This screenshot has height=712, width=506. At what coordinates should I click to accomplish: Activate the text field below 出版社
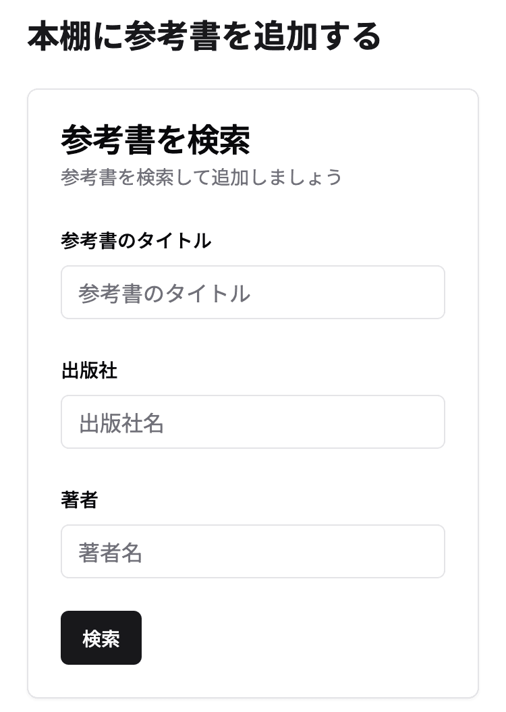click(252, 422)
